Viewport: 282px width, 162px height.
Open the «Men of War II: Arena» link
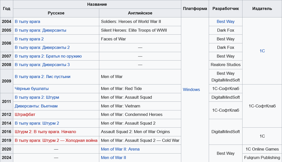click(x=120, y=149)
